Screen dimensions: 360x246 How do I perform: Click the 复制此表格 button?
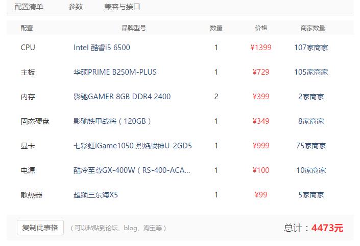(40, 228)
